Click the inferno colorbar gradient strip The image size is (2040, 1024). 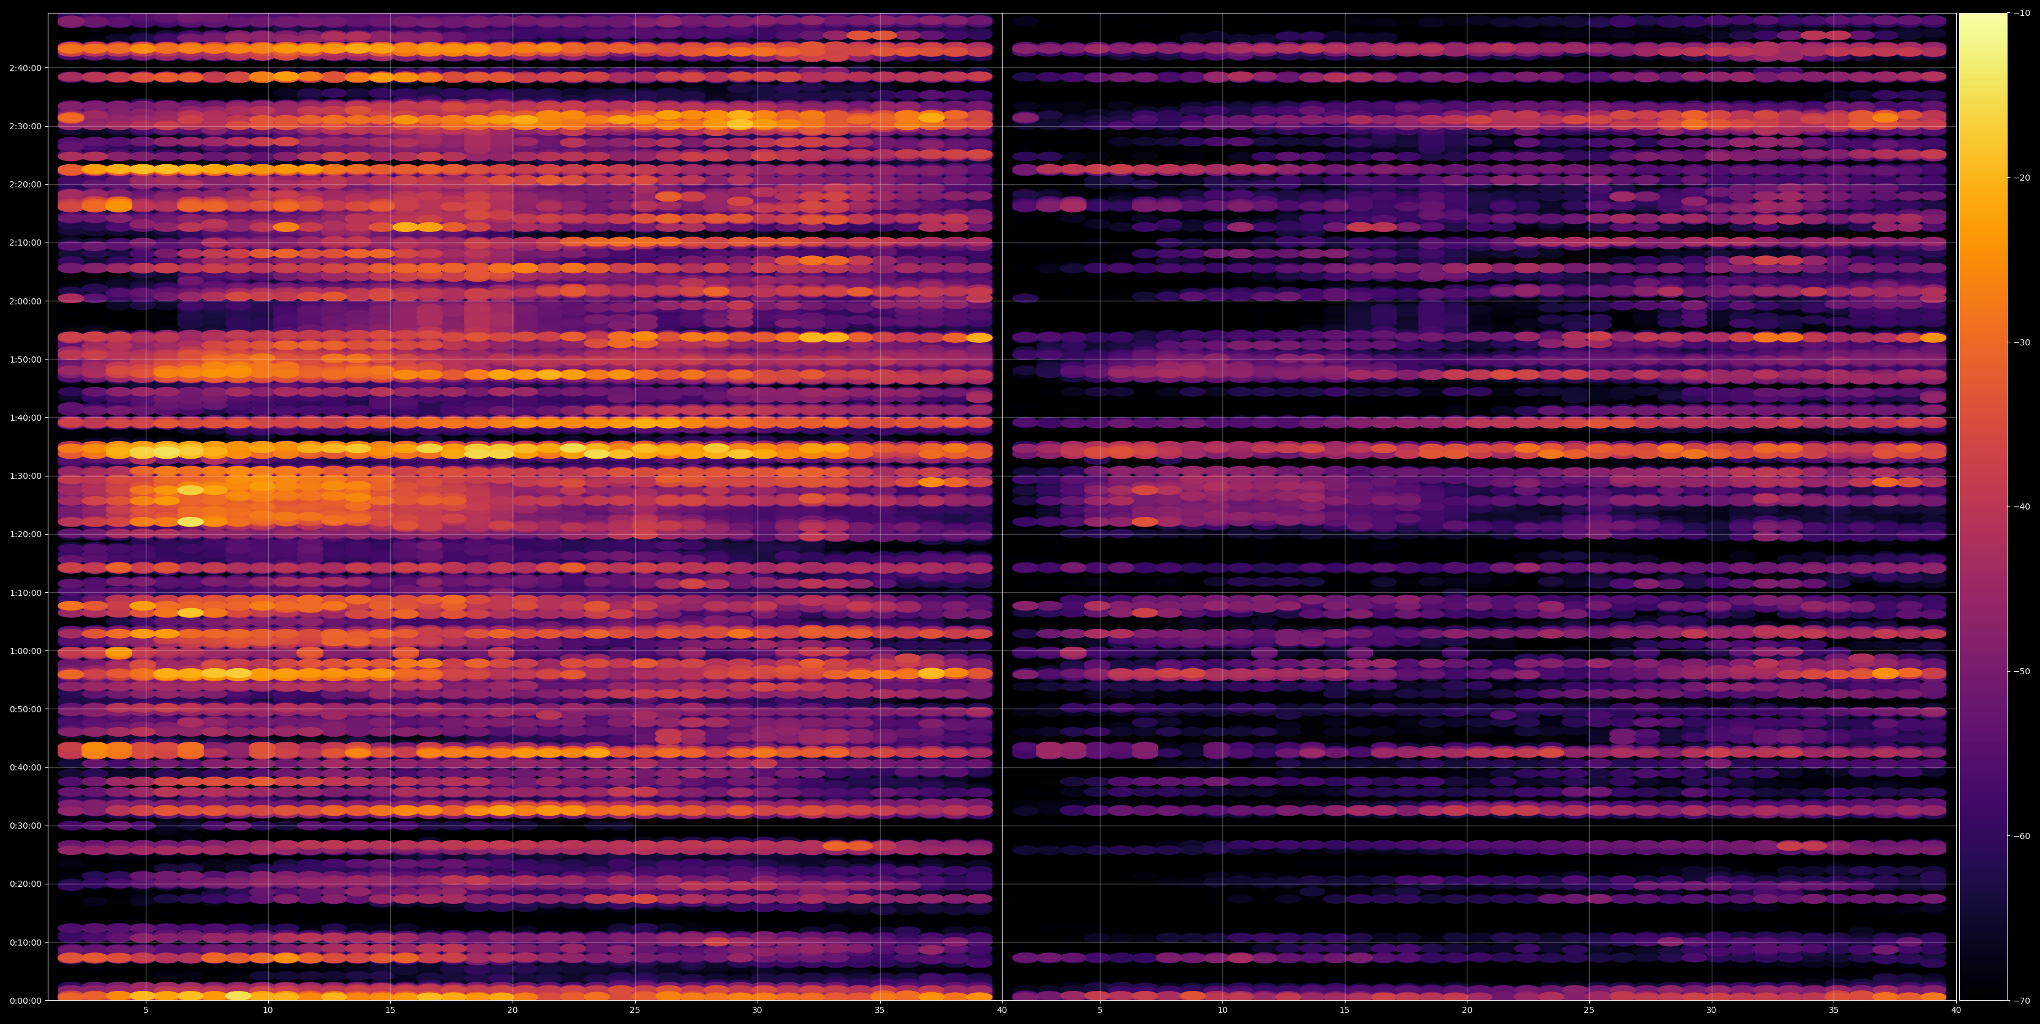click(x=1983, y=507)
